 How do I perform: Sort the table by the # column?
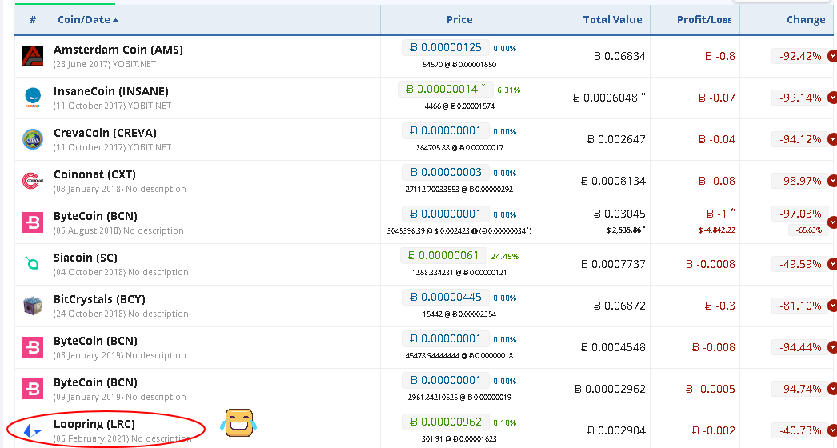click(33, 20)
